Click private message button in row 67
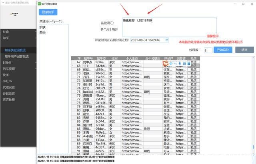Image resolution: width=256 pixels, height=164 pixels. coord(194,62)
